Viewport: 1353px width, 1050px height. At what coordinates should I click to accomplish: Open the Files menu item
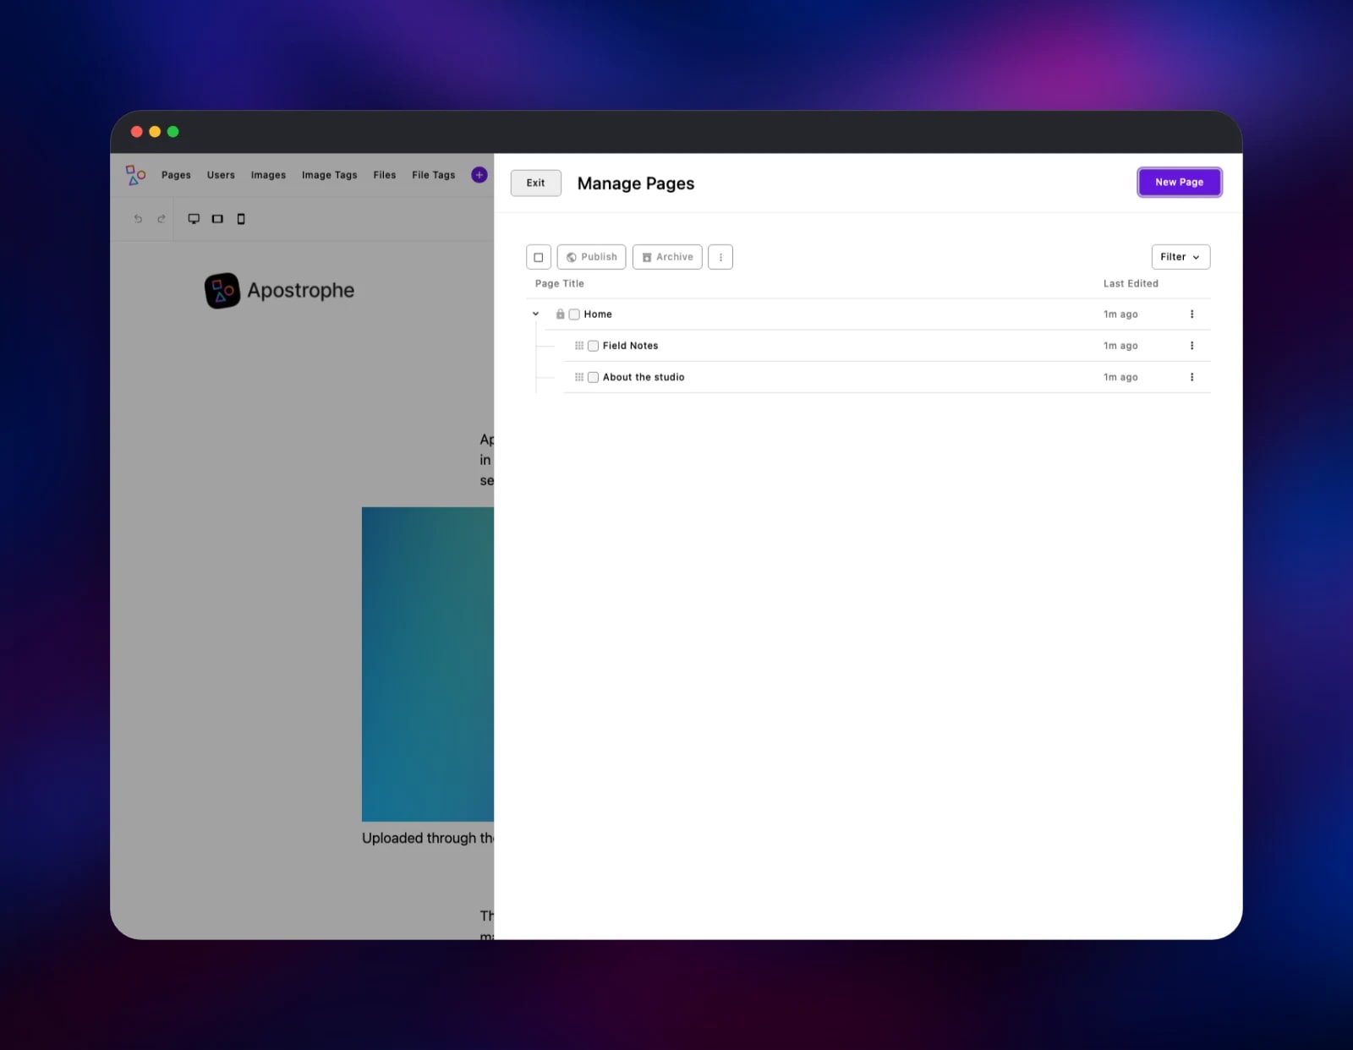coord(385,175)
